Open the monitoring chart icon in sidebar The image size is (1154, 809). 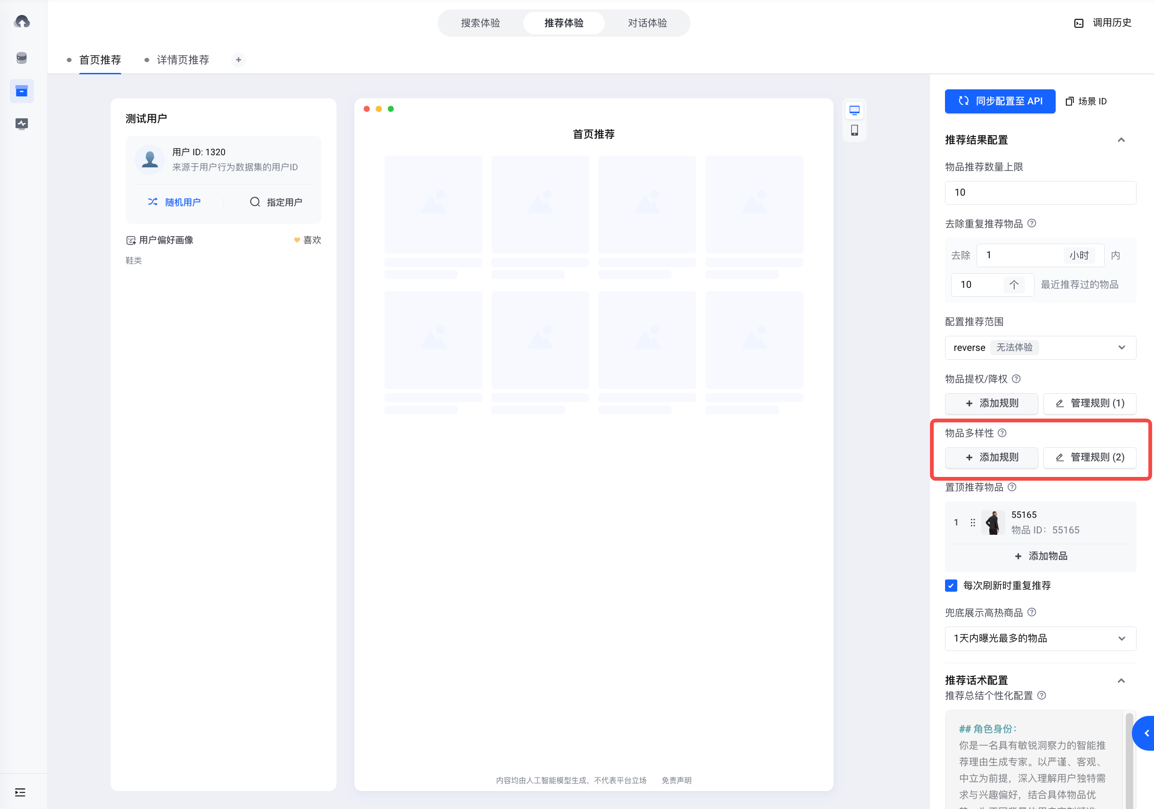pos(22,124)
